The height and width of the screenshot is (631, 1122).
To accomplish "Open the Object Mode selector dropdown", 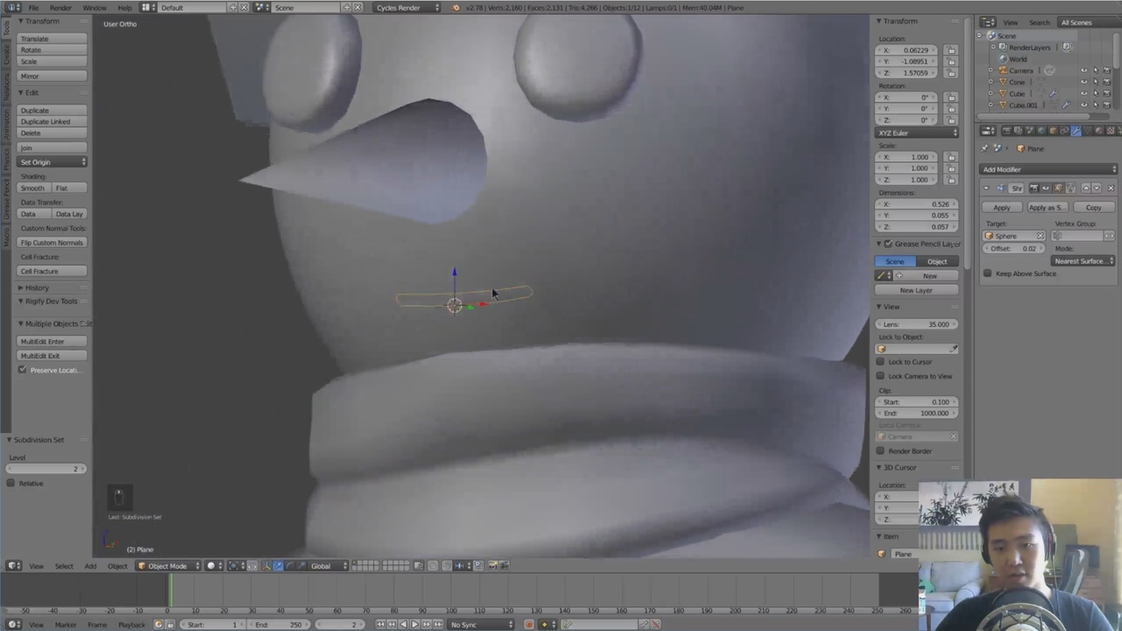I will pos(167,566).
